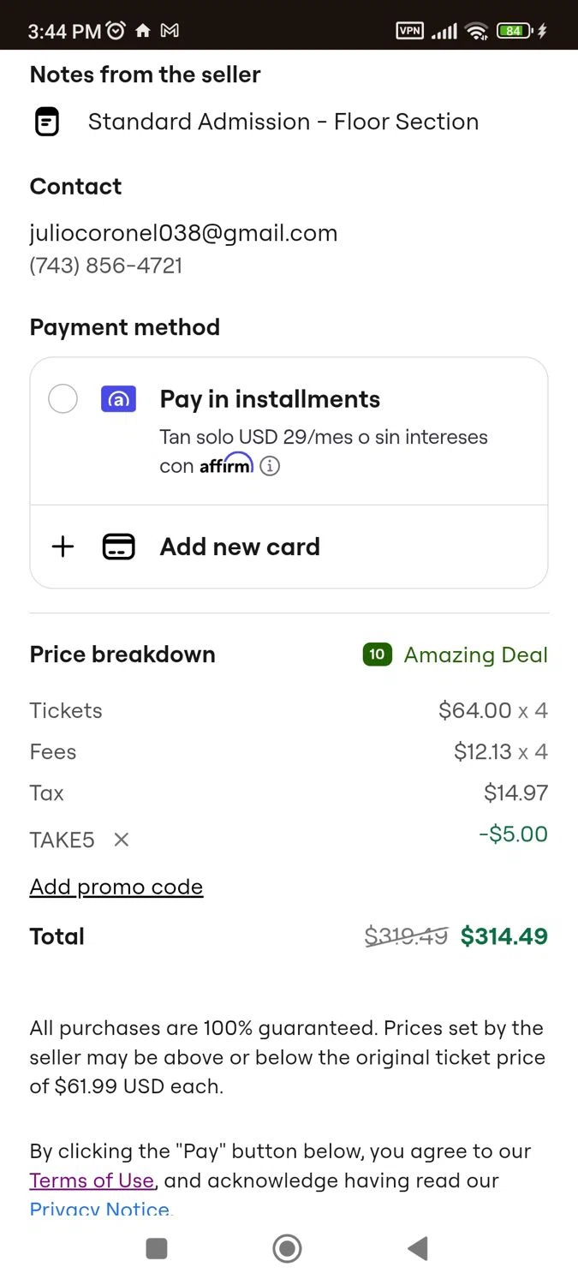Viewport: 578px width, 1285px height.
Task: Tap the Amazing Deal label
Action: [x=475, y=655]
